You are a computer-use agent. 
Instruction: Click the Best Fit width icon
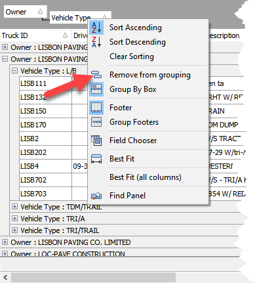96,159
